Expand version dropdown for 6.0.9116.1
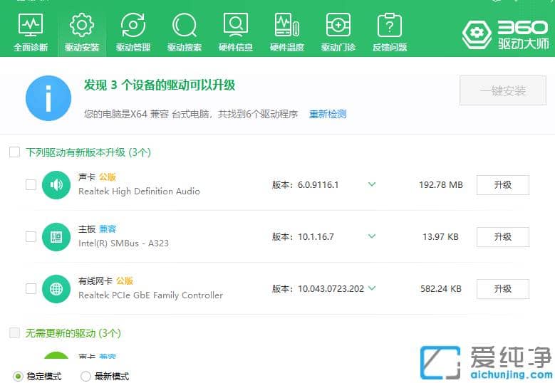555x383 pixels. point(372,184)
